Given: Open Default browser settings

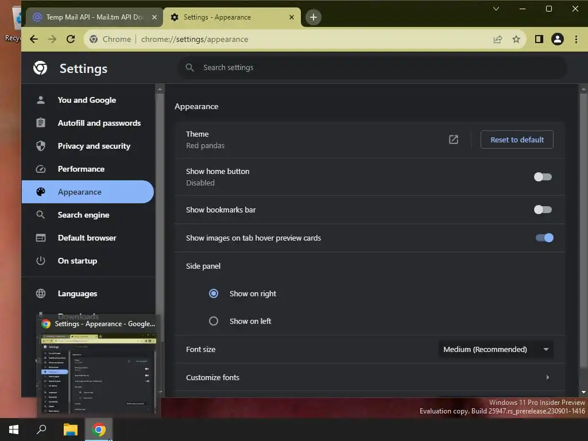Looking at the screenshot, I should [x=88, y=238].
